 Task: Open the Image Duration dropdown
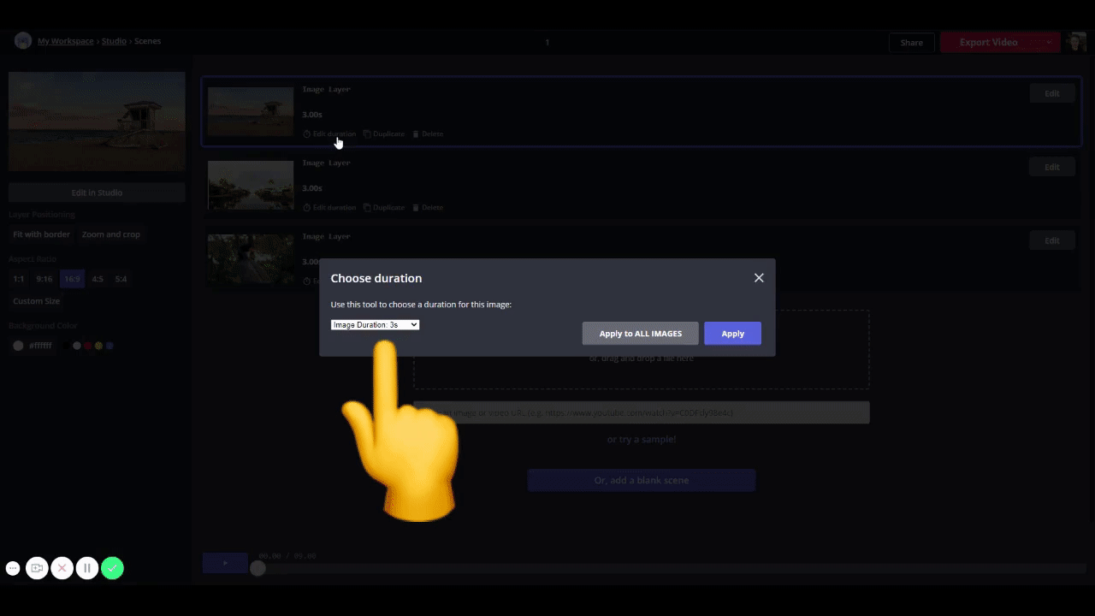375,324
